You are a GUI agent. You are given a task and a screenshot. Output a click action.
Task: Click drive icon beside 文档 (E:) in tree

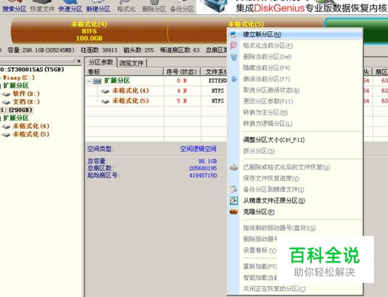[6, 103]
